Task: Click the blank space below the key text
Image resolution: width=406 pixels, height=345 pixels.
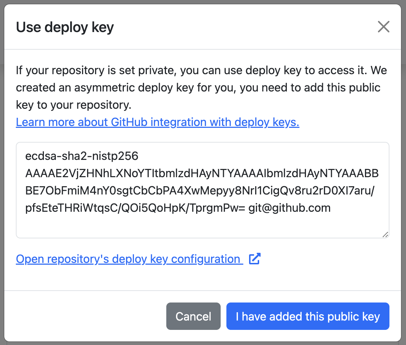Action: pyautogui.click(x=202, y=226)
